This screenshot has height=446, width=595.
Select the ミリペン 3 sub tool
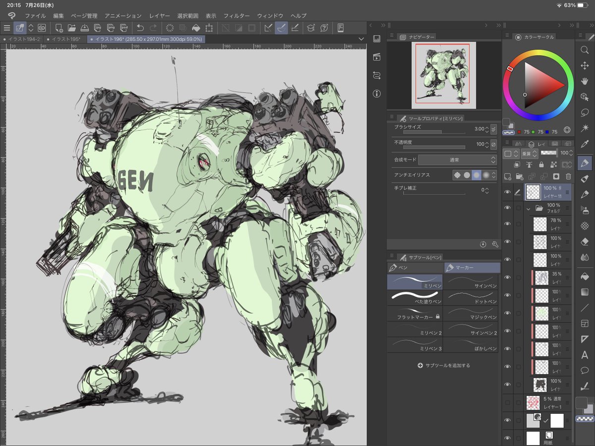(x=415, y=345)
